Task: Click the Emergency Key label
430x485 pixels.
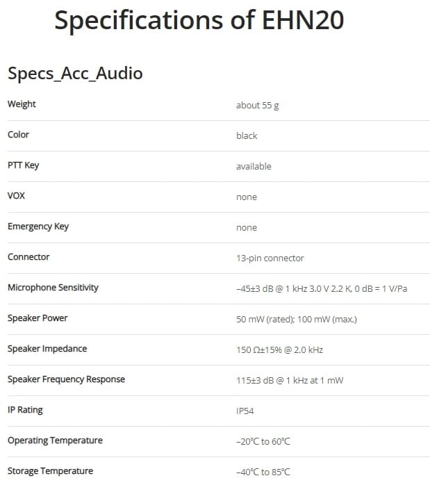Action: tap(38, 227)
